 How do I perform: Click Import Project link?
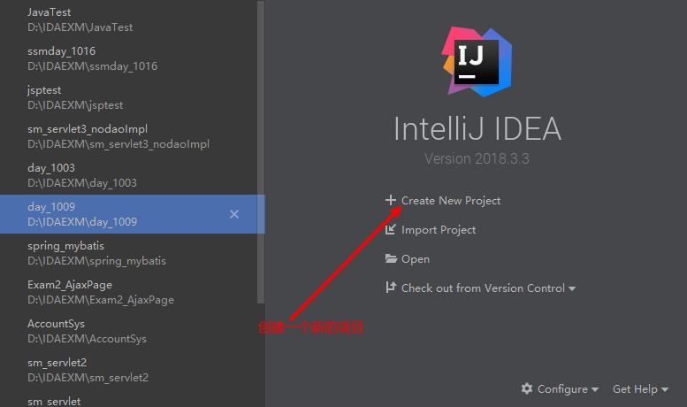(x=439, y=230)
